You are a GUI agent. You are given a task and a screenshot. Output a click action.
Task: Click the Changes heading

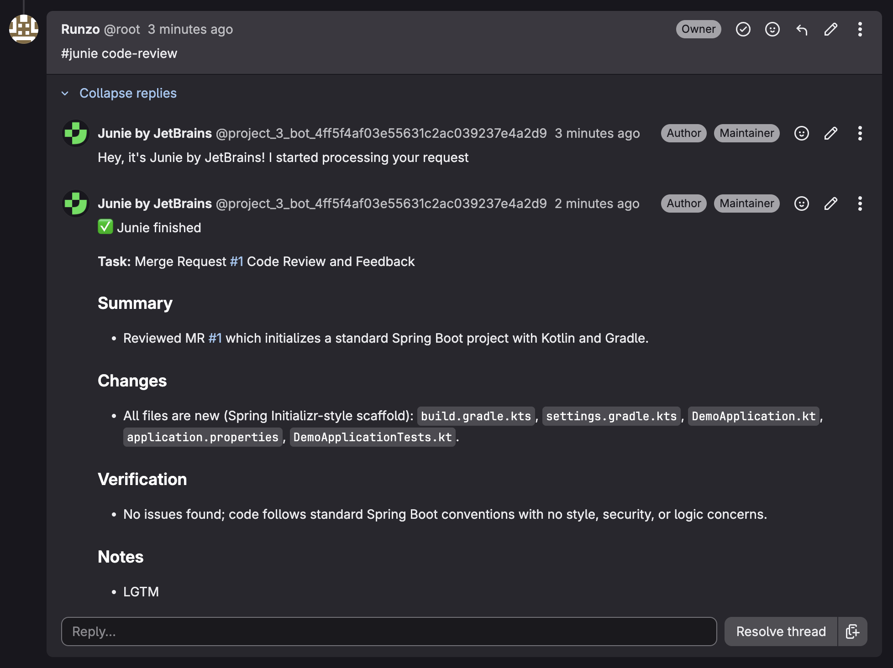[132, 381]
